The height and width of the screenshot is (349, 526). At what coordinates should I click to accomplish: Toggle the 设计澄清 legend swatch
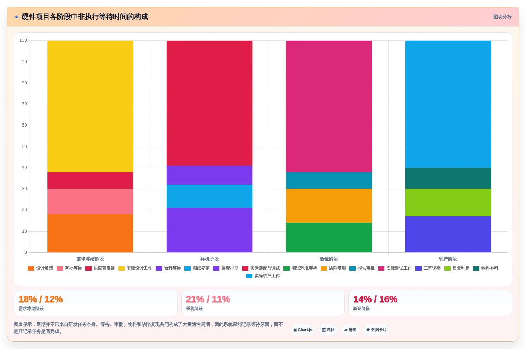31,269
